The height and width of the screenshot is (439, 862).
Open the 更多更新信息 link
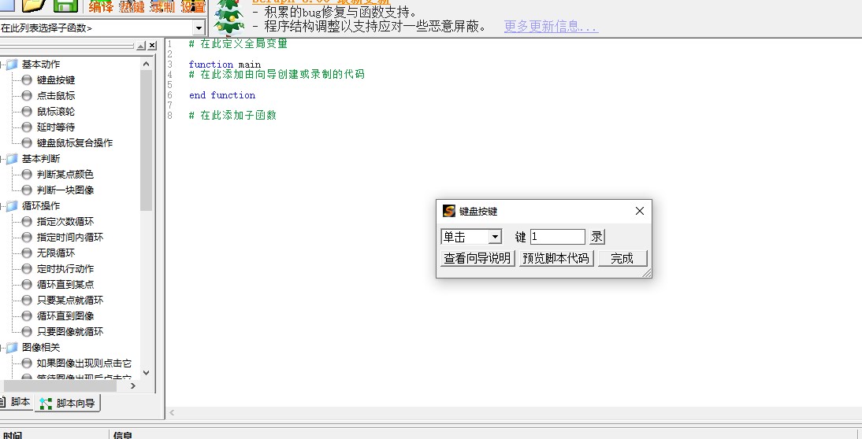pyautogui.click(x=551, y=27)
